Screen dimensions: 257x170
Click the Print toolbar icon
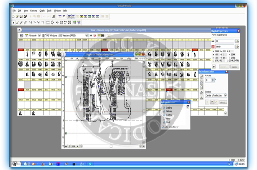pos(54,17)
